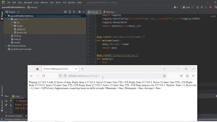Image resolution: width=217 pixels, height=122 pixels.
Task: Open the Tools menu
Action: [x=58, y=2]
